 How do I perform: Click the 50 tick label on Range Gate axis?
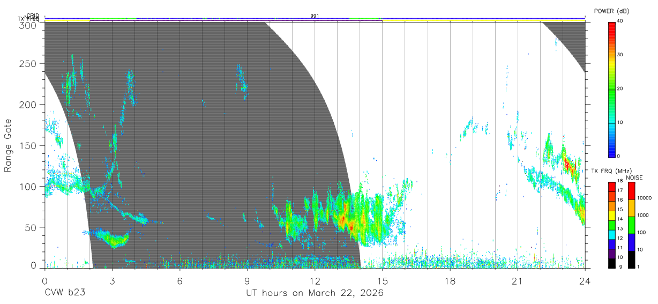(x=31, y=227)
